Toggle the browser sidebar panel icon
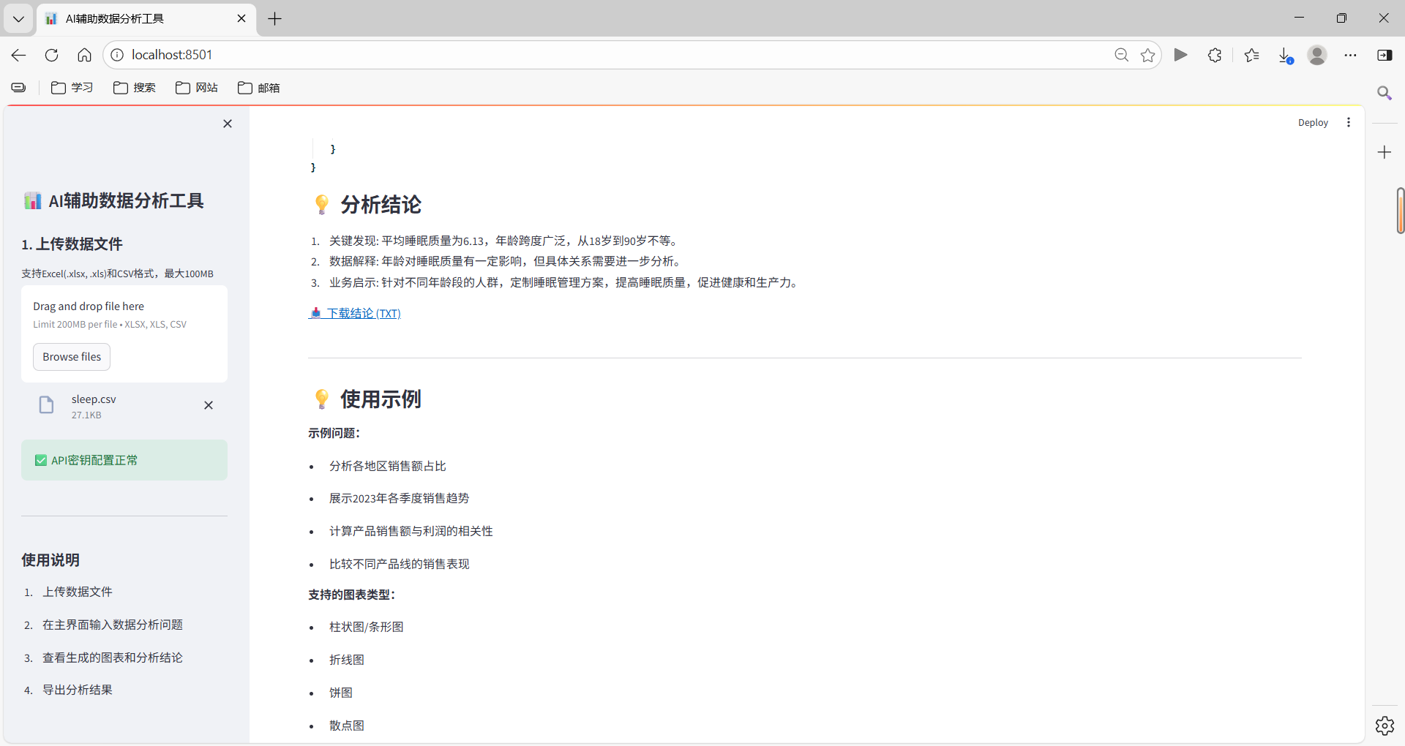The height and width of the screenshot is (746, 1405). coord(1385,55)
